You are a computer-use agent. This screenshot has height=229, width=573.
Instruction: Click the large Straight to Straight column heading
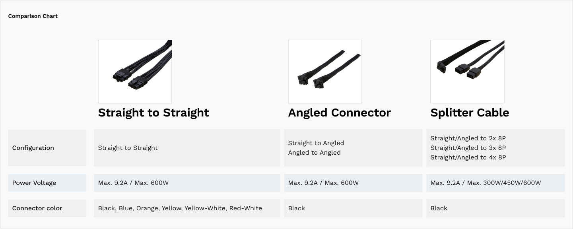click(x=153, y=113)
